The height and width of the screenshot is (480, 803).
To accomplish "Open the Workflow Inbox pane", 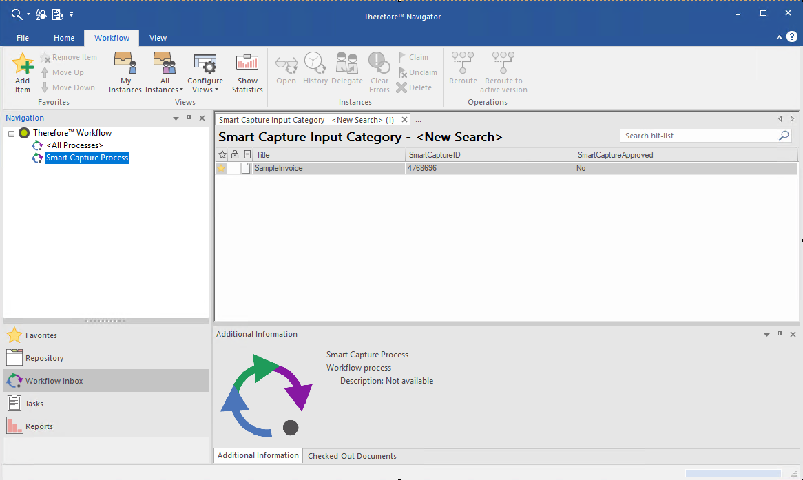I will click(54, 381).
